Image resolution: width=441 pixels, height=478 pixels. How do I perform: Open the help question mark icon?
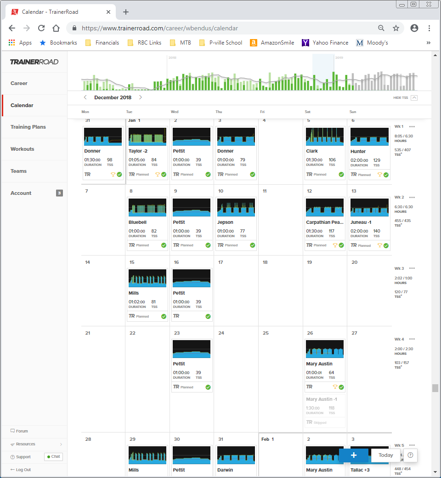pos(410,455)
